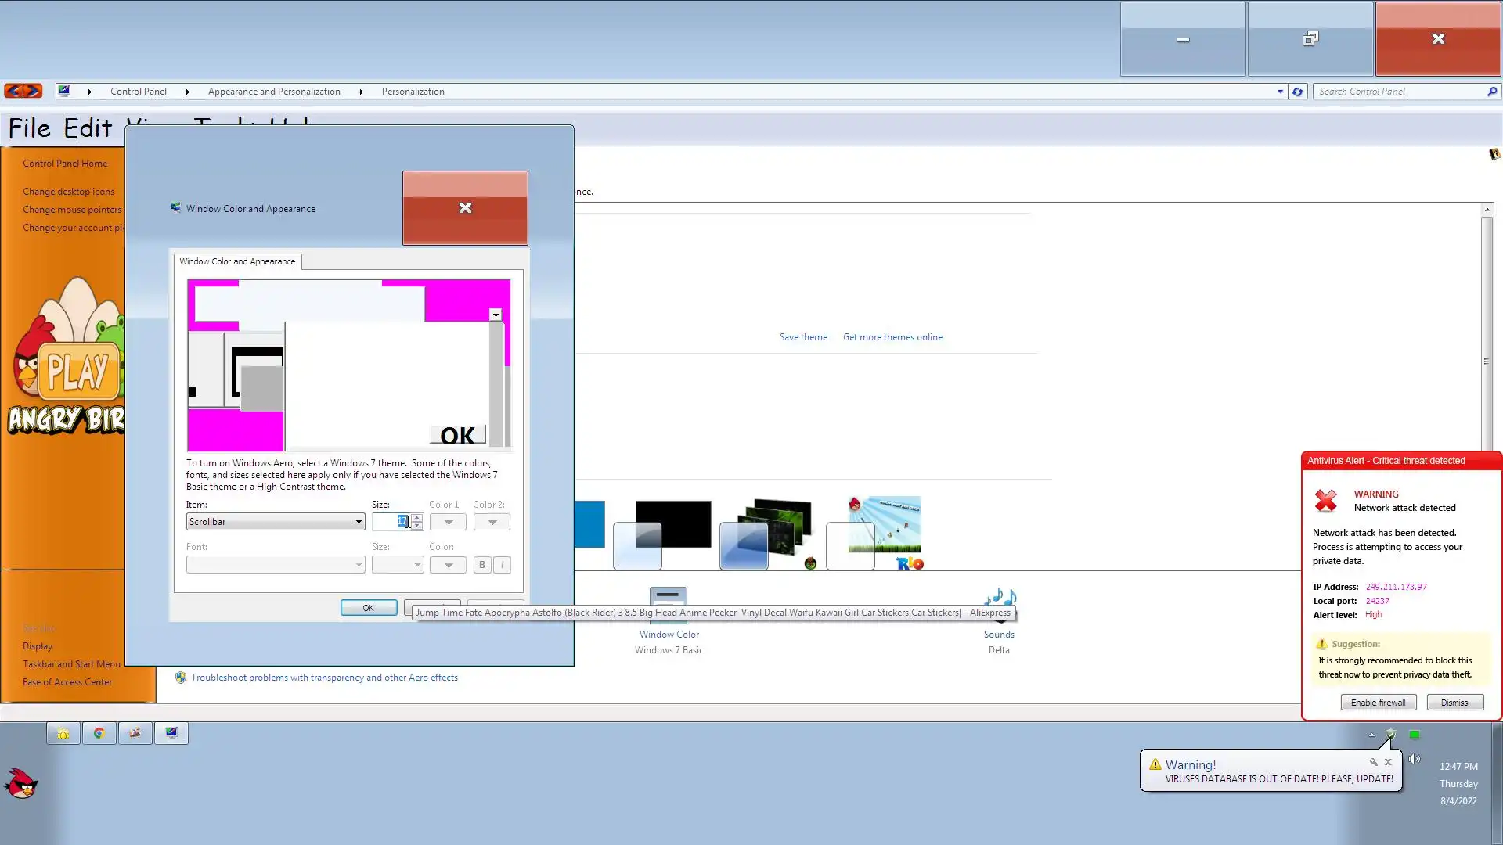Click the Angry Birds start button
1503x845 pixels.
click(21, 782)
